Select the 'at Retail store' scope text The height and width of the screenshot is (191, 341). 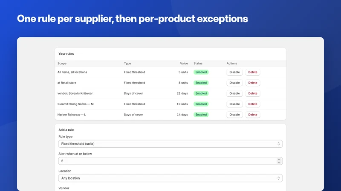point(67,83)
